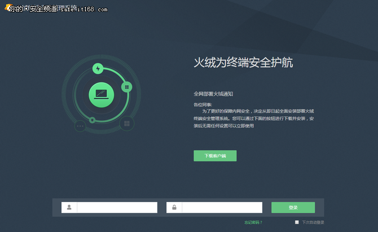Select the heading 火绒为终端安全护航
Viewport: 378px width, 232px height.
click(x=244, y=63)
